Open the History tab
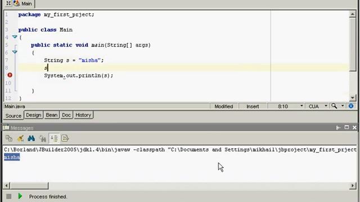360x202 pixels. (x=83, y=115)
